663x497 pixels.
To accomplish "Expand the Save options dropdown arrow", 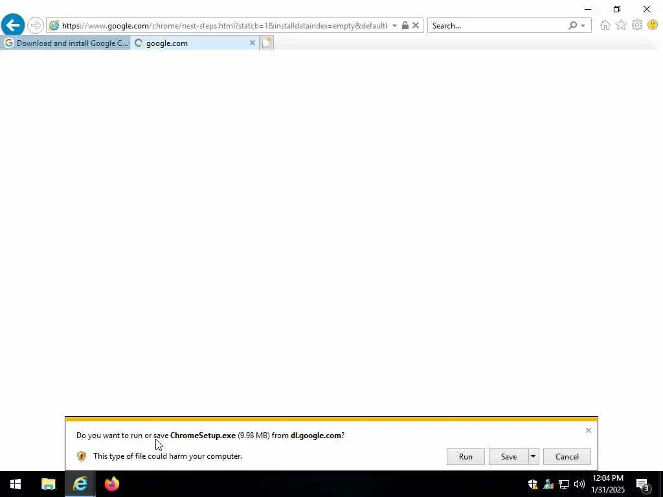I will coord(534,457).
